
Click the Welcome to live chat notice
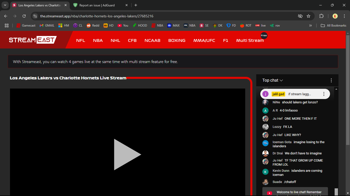(x=295, y=192)
